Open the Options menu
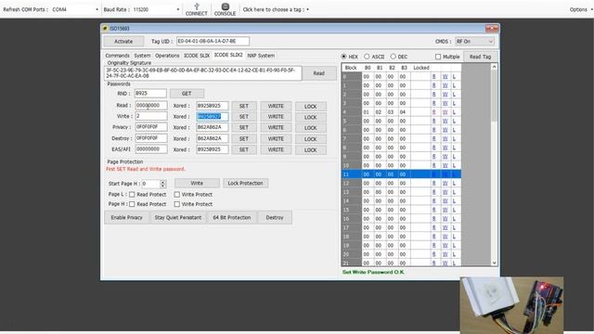 [580, 9]
